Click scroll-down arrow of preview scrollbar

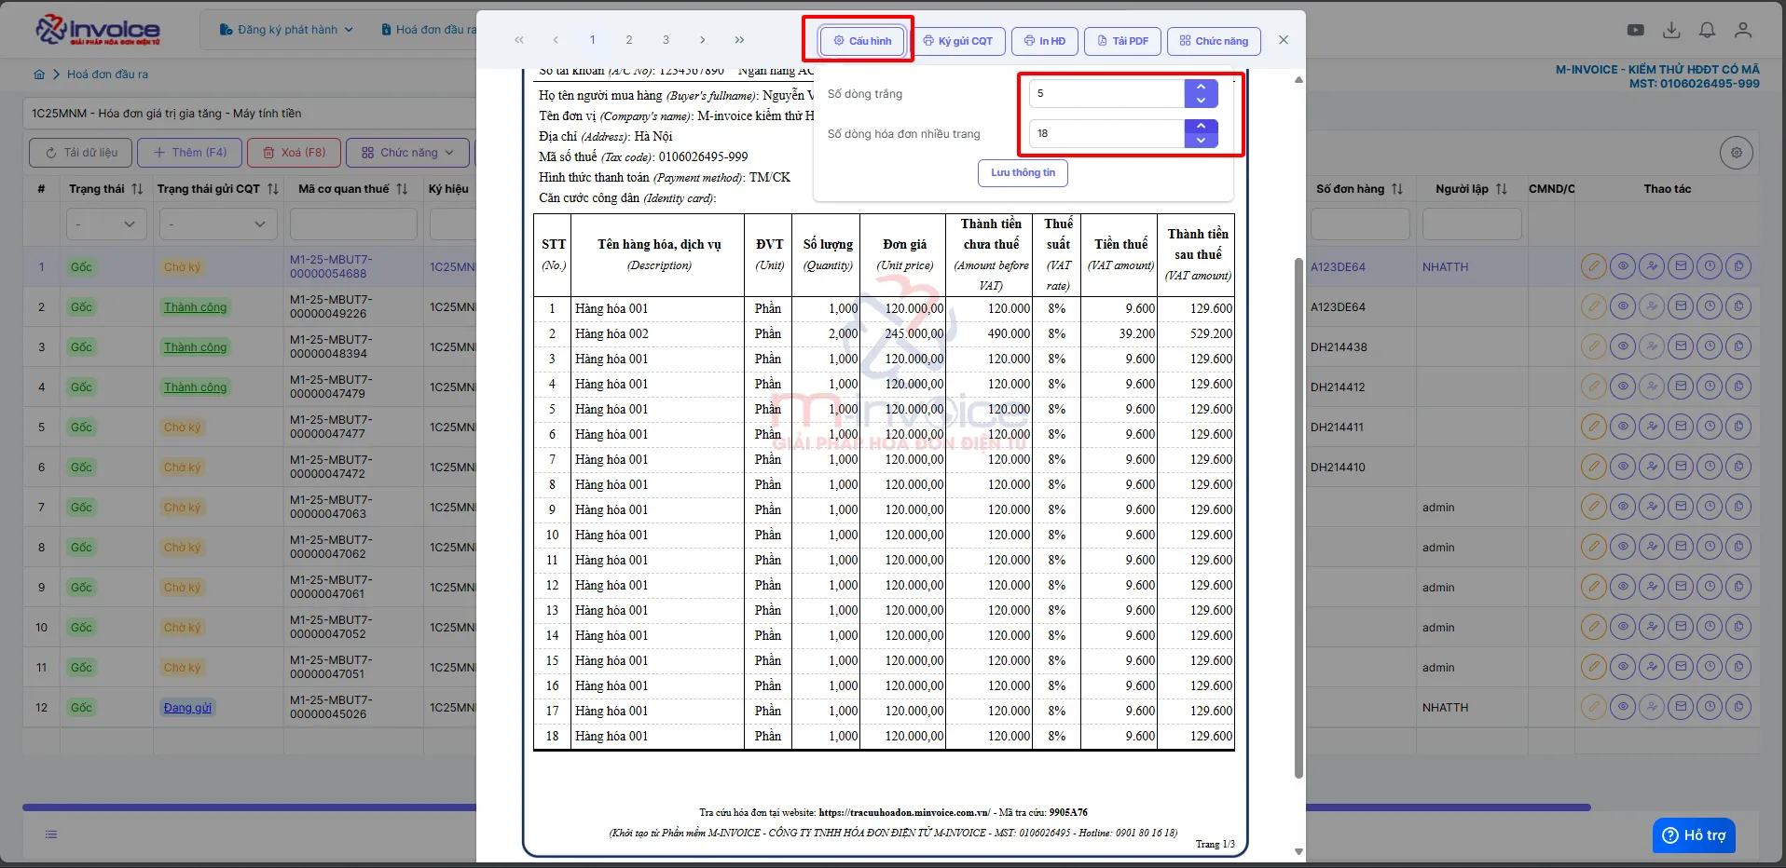[1298, 851]
